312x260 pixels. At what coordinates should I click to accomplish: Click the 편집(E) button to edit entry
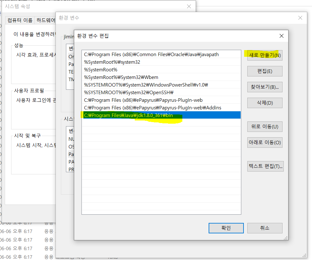(x=265, y=71)
